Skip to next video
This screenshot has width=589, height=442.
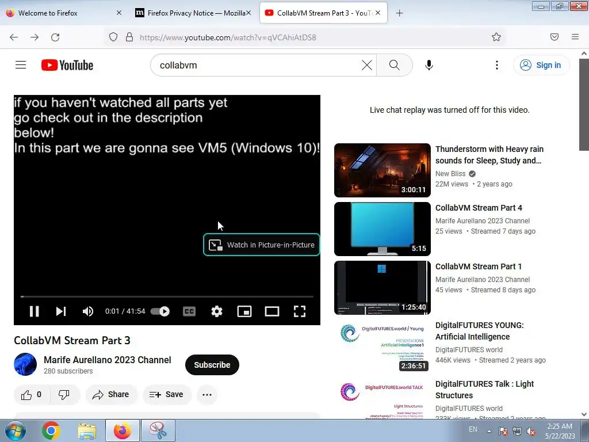(61, 311)
